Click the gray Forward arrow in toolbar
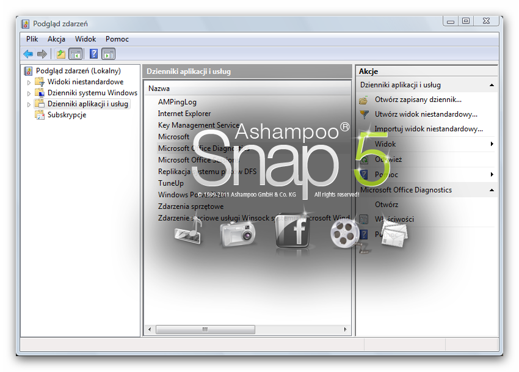This screenshot has height=372, width=519. pyautogui.click(x=42, y=54)
